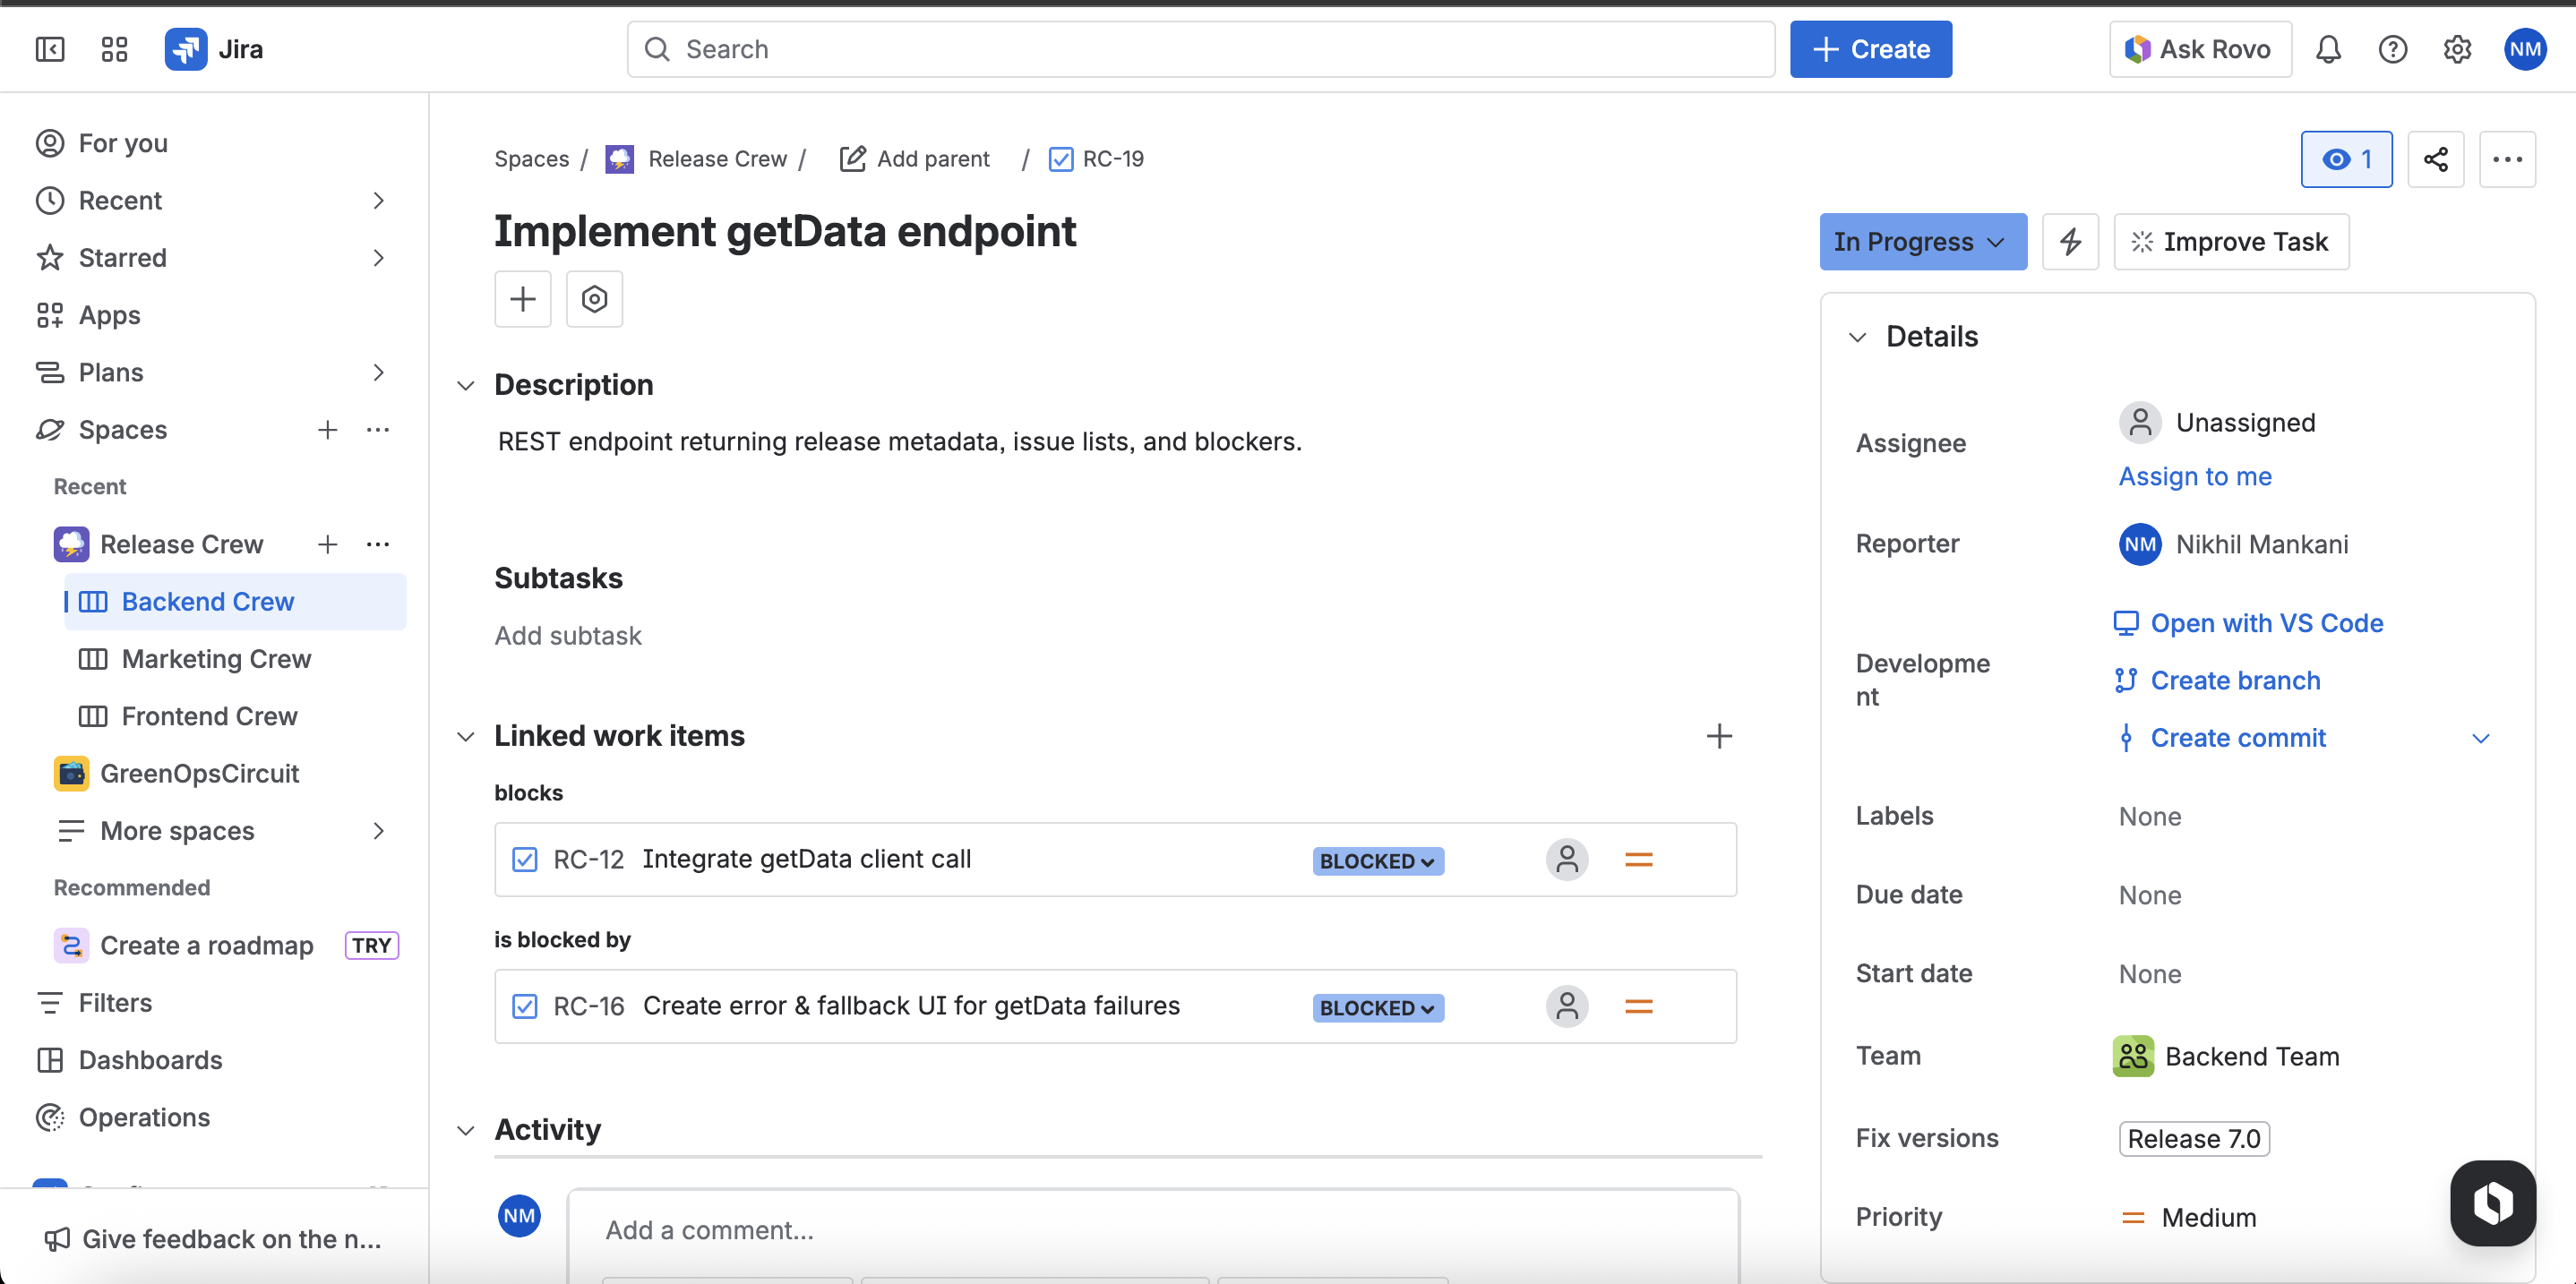Open the app switcher grid icon
2576x1284 pixels.
coord(114,49)
